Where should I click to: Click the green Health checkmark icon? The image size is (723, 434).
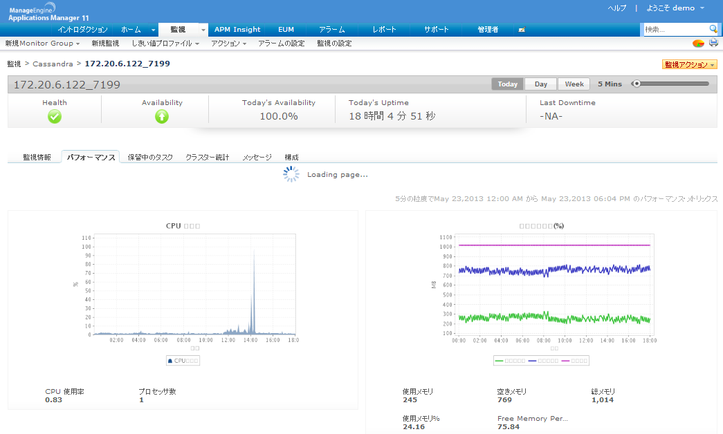pos(55,117)
